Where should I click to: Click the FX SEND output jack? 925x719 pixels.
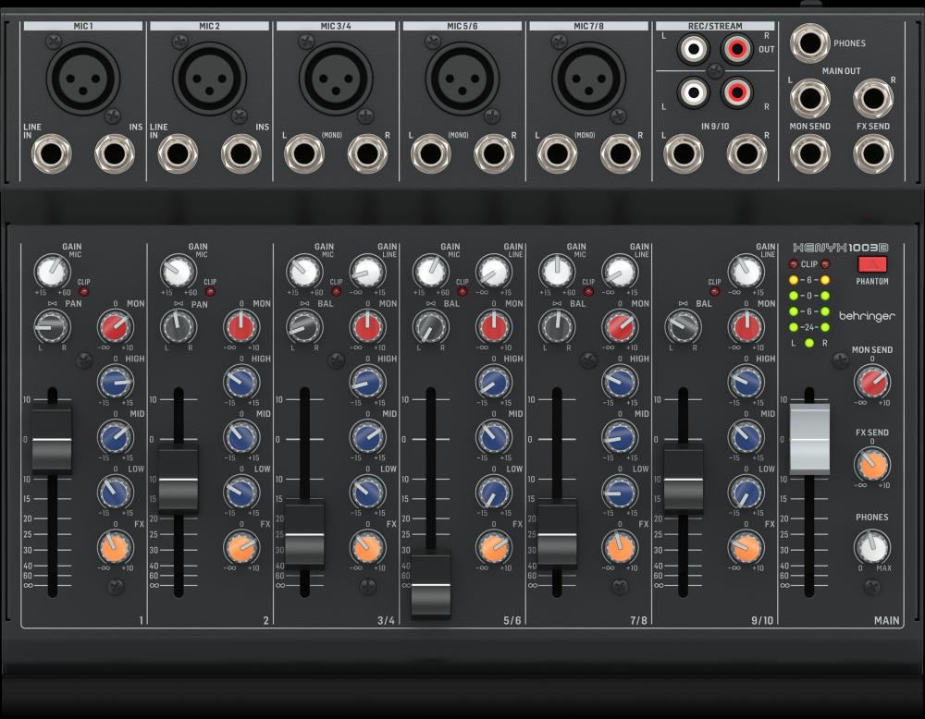click(872, 152)
